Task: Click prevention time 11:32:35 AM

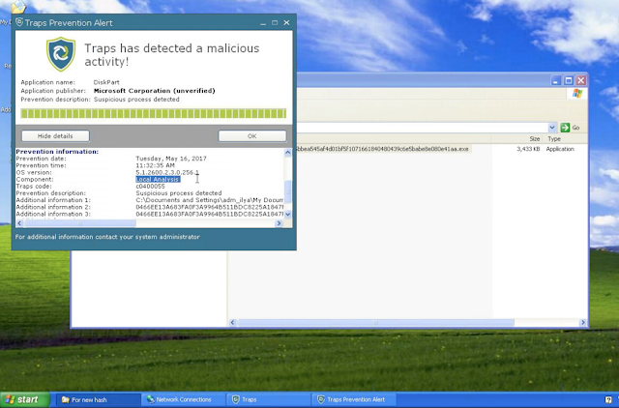Action: 155,165
